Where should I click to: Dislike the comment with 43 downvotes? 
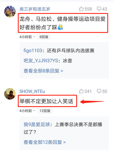pyautogui.click(x=102, y=9)
